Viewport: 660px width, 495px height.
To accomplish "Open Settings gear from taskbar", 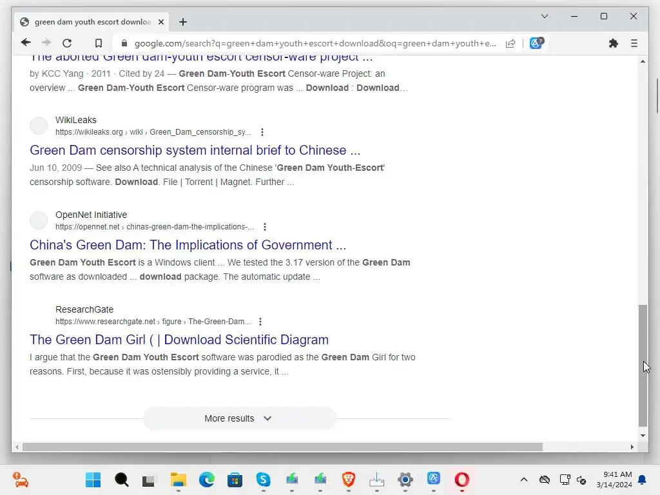I will tap(405, 480).
